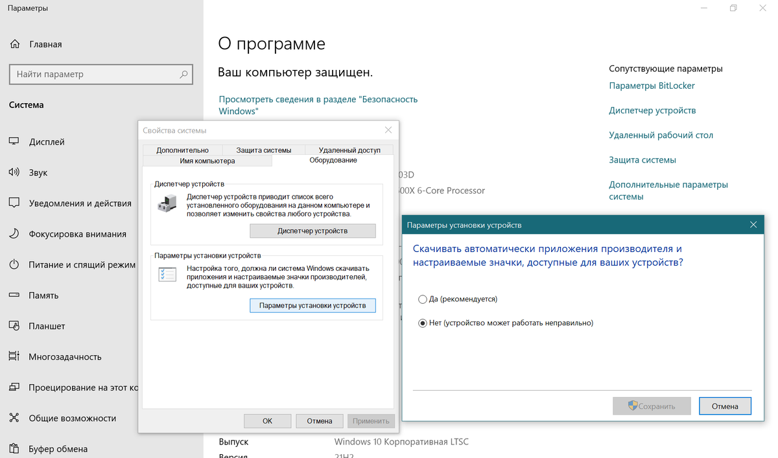Click the Планшет tablet icon
The width and height of the screenshot is (778, 458).
click(14, 326)
